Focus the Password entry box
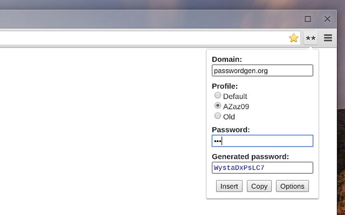Image resolution: width=345 pixels, height=215 pixels. coord(262,141)
